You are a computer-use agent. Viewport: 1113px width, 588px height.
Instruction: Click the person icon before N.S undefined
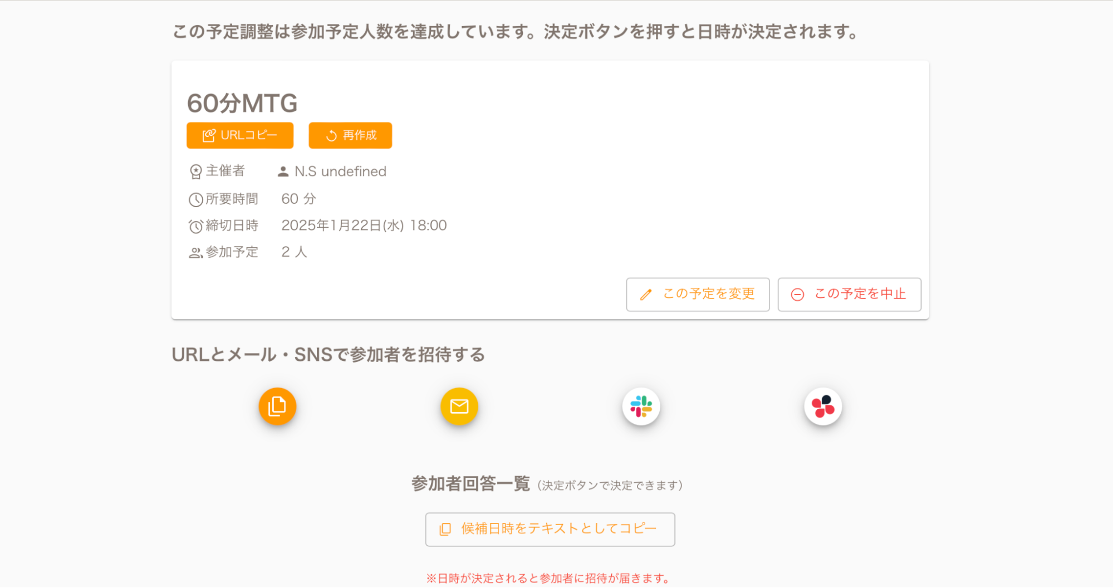283,171
